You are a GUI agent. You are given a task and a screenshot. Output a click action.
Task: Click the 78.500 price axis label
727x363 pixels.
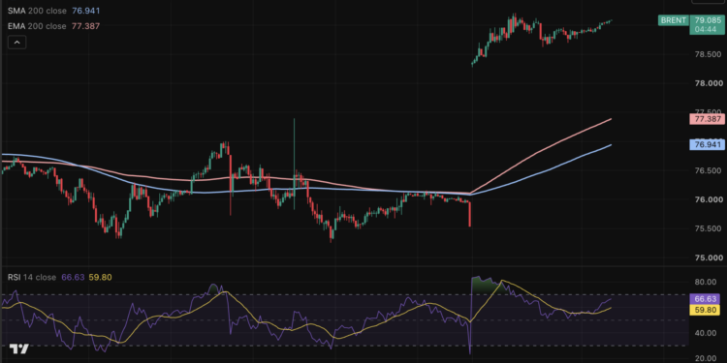(709, 54)
